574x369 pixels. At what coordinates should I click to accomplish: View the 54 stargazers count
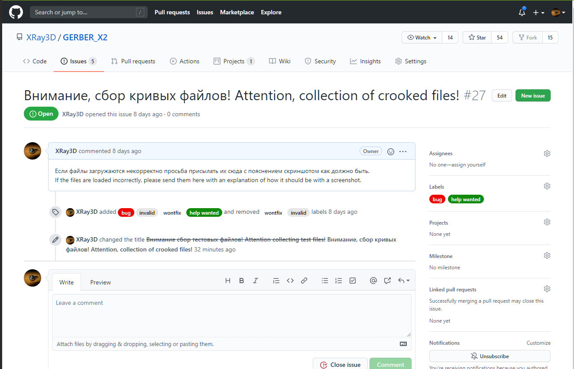(499, 38)
